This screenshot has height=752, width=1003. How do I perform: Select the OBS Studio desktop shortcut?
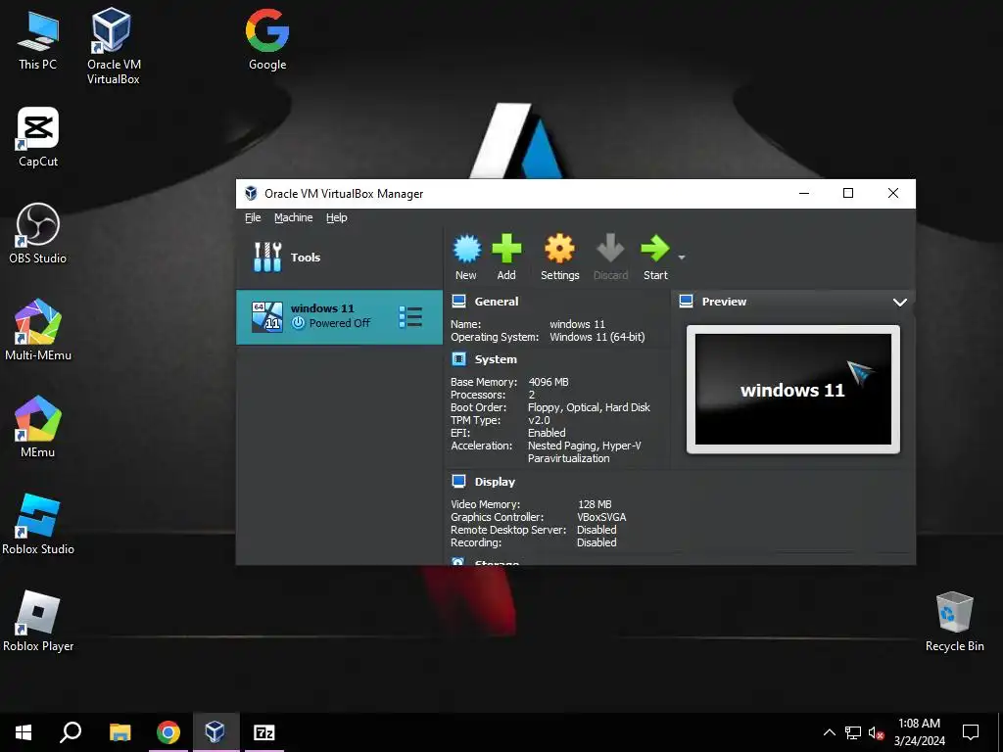[x=38, y=233]
